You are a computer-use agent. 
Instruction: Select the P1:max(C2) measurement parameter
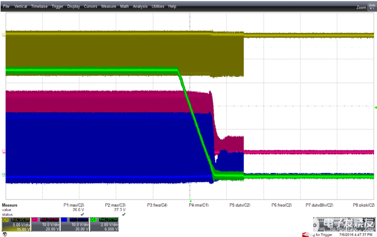tap(73, 204)
